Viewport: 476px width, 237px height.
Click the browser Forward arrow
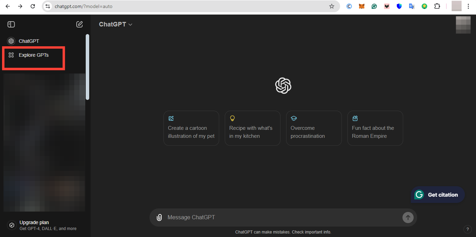coord(20,6)
